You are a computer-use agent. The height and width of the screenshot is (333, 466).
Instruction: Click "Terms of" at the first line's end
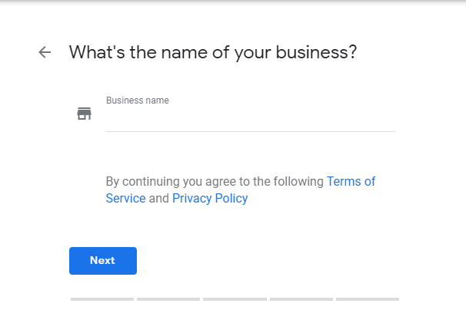(x=351, y=182)
